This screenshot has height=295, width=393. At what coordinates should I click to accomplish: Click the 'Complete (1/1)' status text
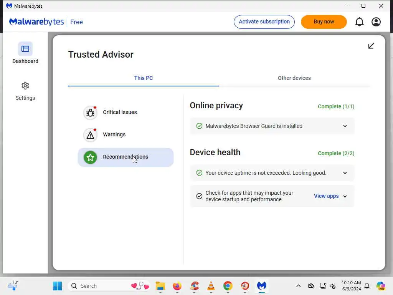click(336, 106)
